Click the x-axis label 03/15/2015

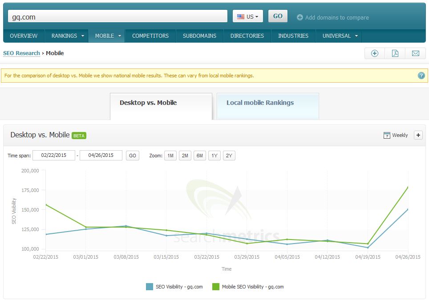[166, 257]
